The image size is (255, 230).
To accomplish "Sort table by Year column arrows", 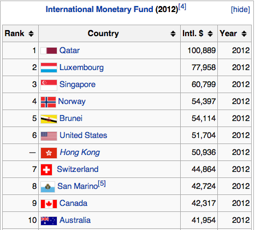I will (244, 33).
